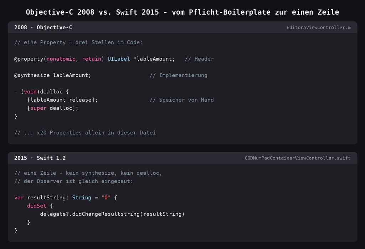
Task: Click the headline 'Objective-C 2008 vs. Swift 2015'
Action: tap(92, 12)
